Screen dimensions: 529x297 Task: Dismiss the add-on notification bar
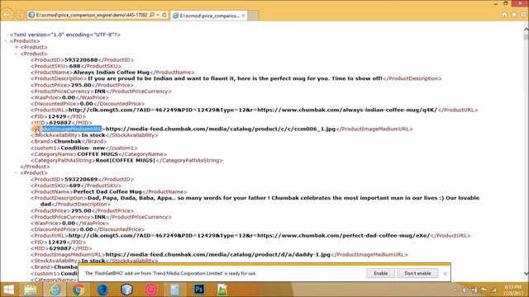point(445,273)
